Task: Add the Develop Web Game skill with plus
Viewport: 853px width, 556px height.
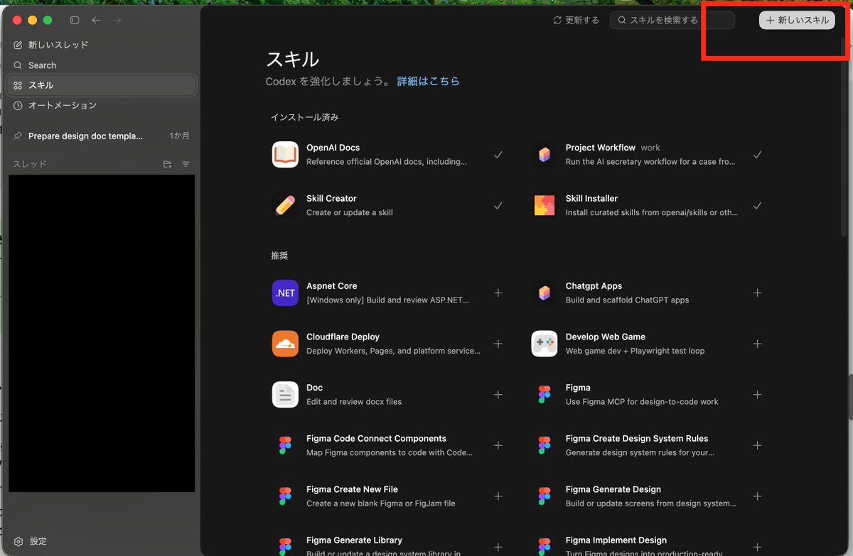Action: point(757,344)
